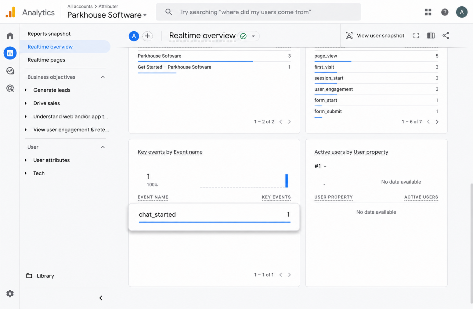Select the chat_started event row
The width and height of the screenshot is (473, 309).
pos(214,217)
